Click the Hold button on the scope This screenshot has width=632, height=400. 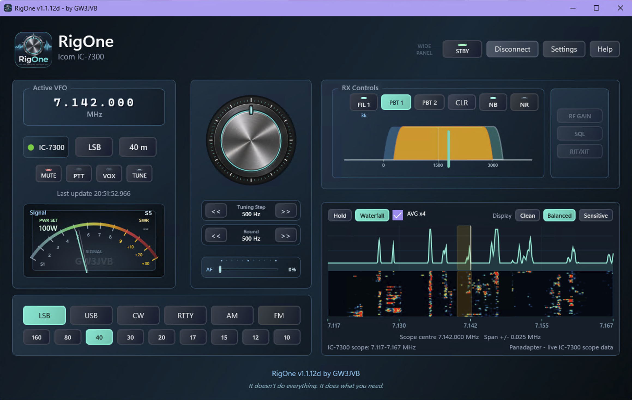tap(340, 215)
